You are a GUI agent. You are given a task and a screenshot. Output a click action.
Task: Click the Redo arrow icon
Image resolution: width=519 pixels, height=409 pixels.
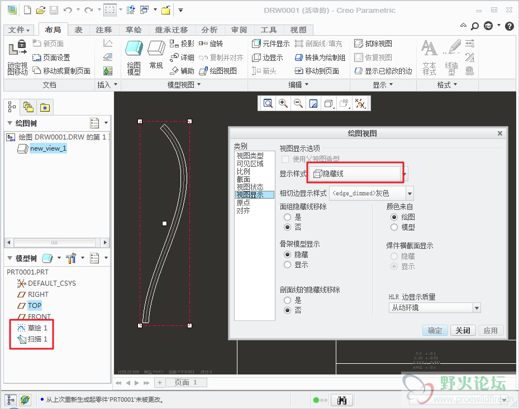click(88, 10)
